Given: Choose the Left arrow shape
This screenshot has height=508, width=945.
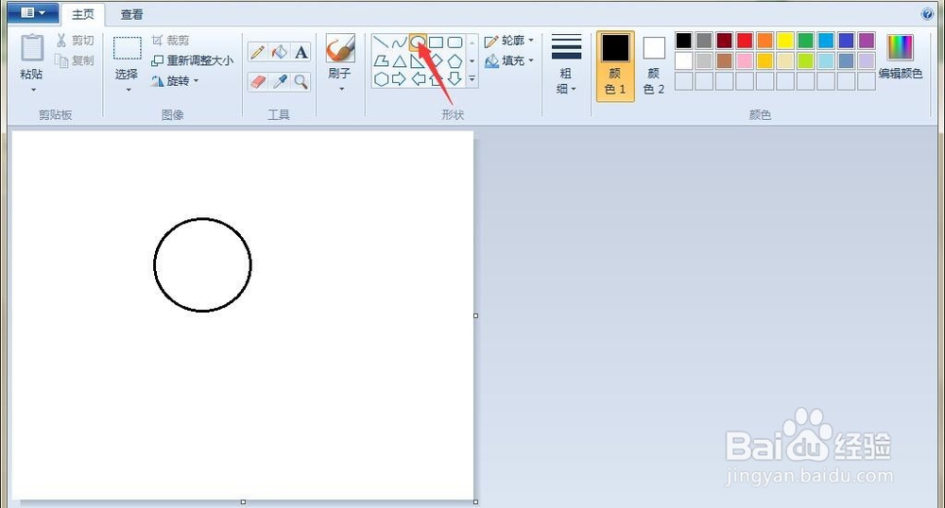Looking at the screenshot, I should pos(418,79).
